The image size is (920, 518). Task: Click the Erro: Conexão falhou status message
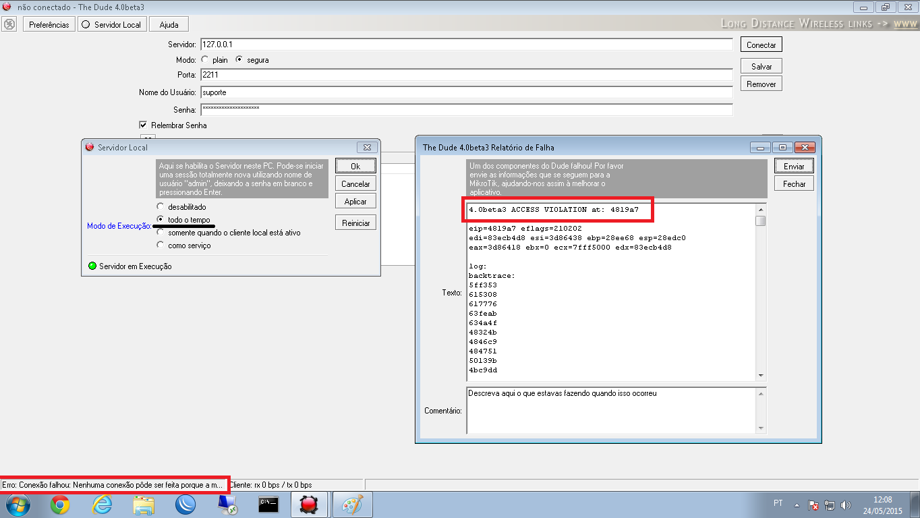113,485
